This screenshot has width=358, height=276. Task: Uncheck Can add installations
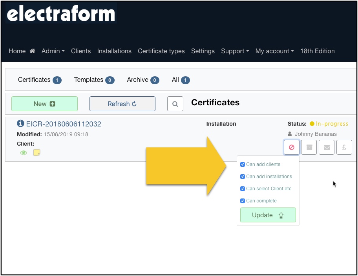tap(243, 177)
